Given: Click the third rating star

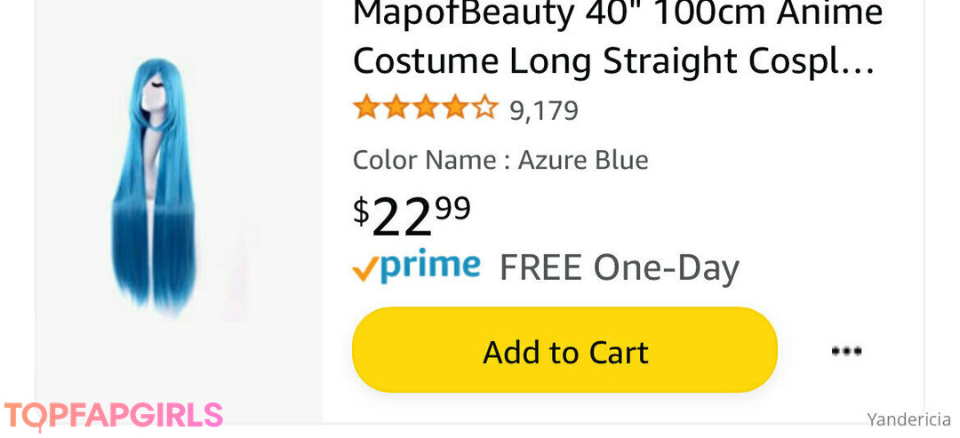Looking at the screenshot, I should (x=425, y=108).
